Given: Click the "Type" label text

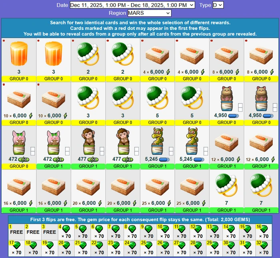Looking at the screenshot, I should (205, 5).
